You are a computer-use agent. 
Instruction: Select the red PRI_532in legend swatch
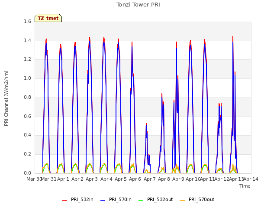click(65, 200)
